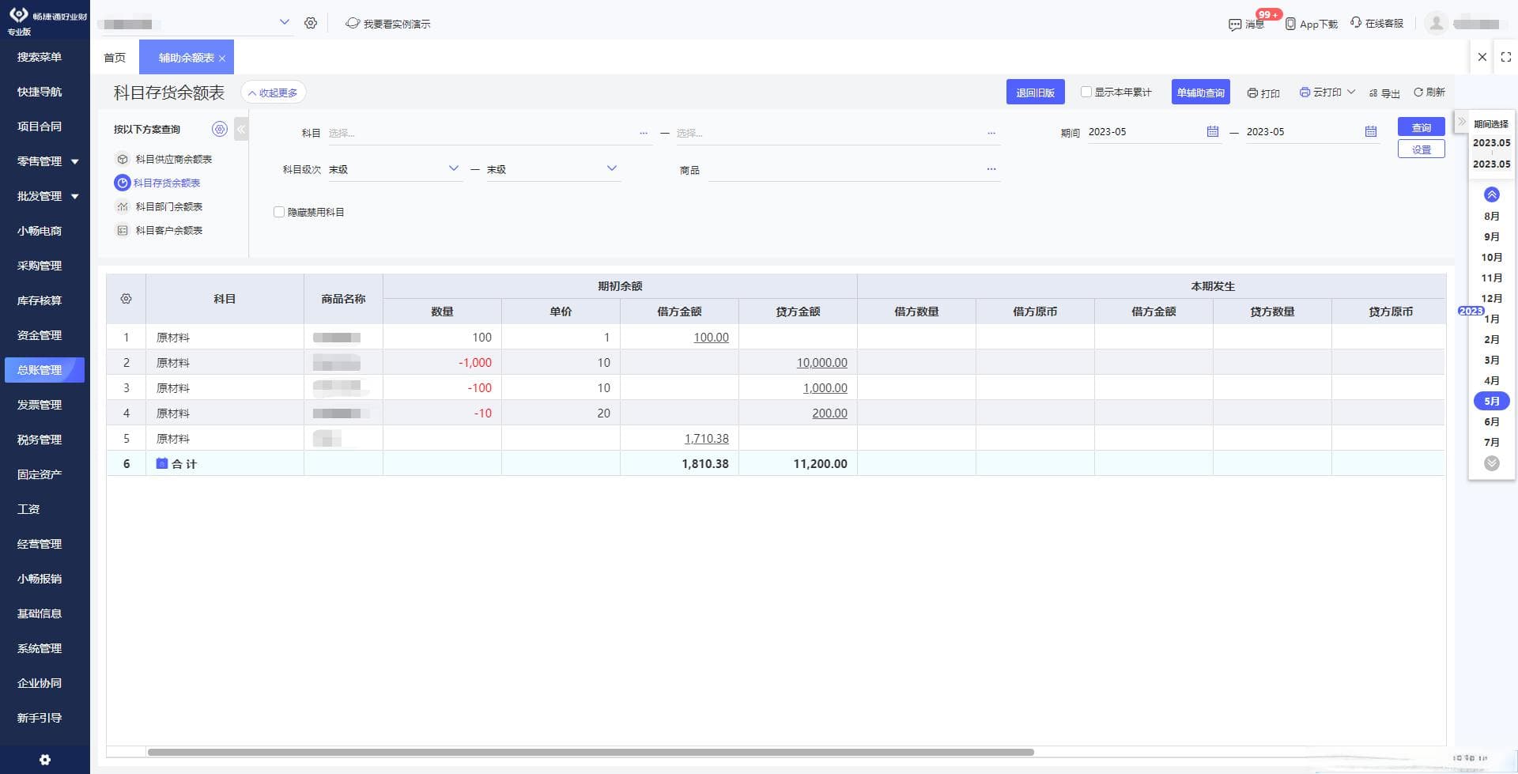Open 总账管理 in sidebar
The image size is (1518, 774).
(x=44, y=370)
